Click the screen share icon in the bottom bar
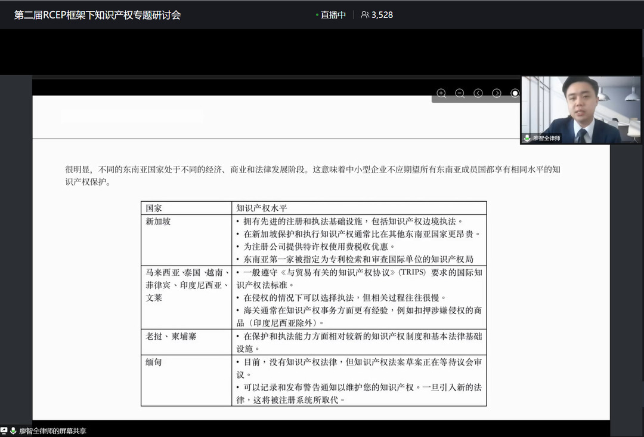Image resolution: width=644 pixels, height=437 pixels. click(x=5, y=430)
